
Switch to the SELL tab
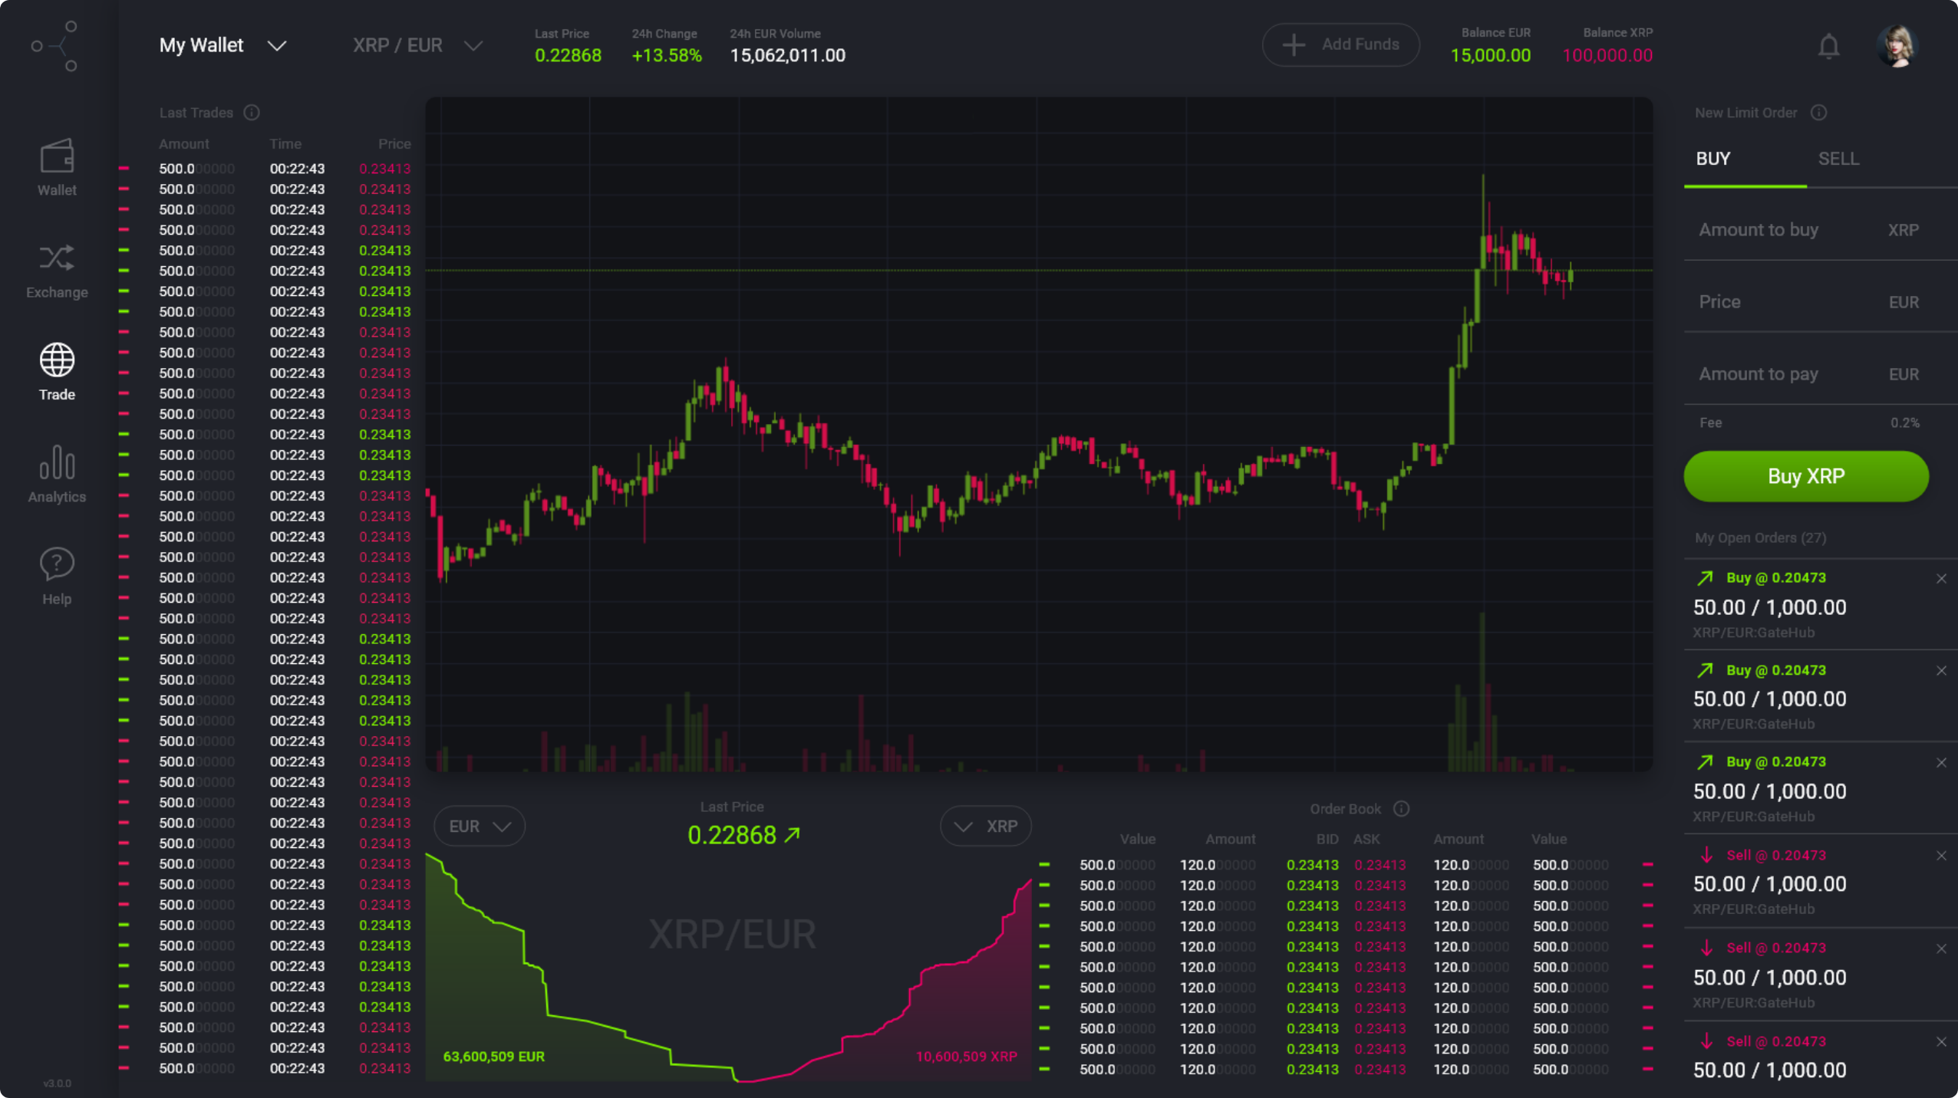click(x=1838, y=159)
